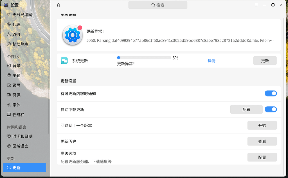The width and height of the screenshot is (288, 178).
Task: Open 无线局域网 settings page
Action: pos(25,15)
